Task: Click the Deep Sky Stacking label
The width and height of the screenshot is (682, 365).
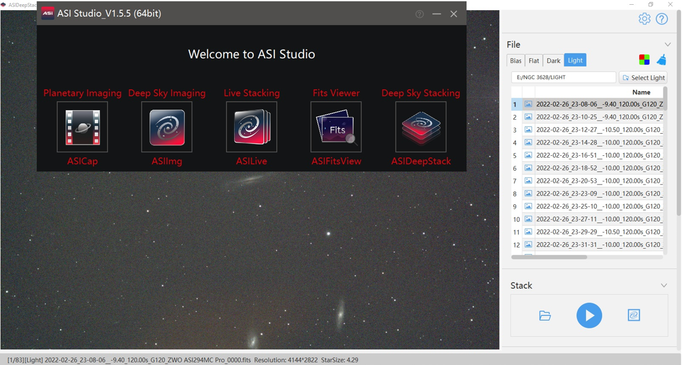Action: pos(421,93)
